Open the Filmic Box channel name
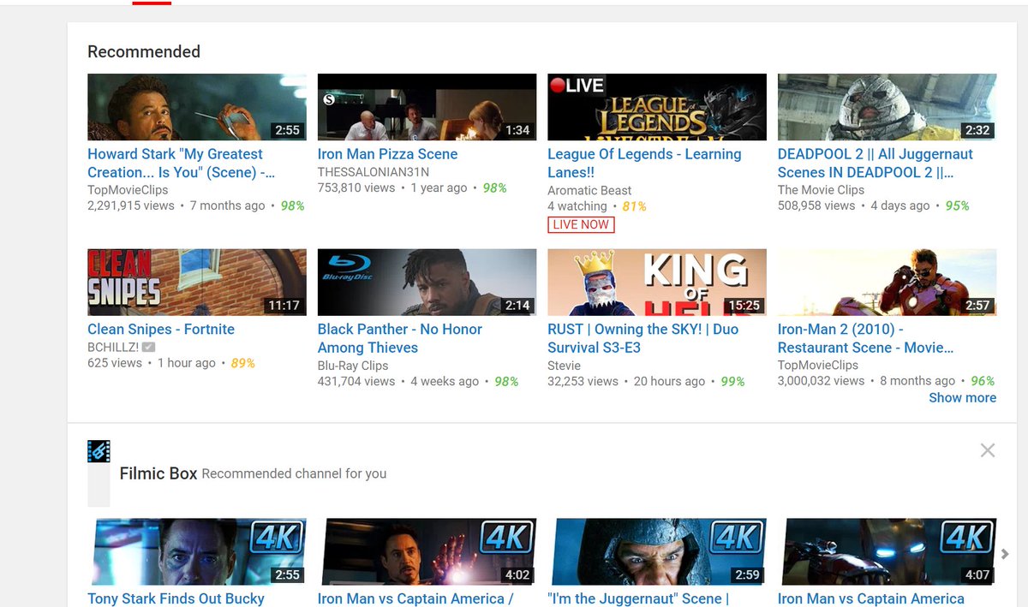 pos(158,473)
